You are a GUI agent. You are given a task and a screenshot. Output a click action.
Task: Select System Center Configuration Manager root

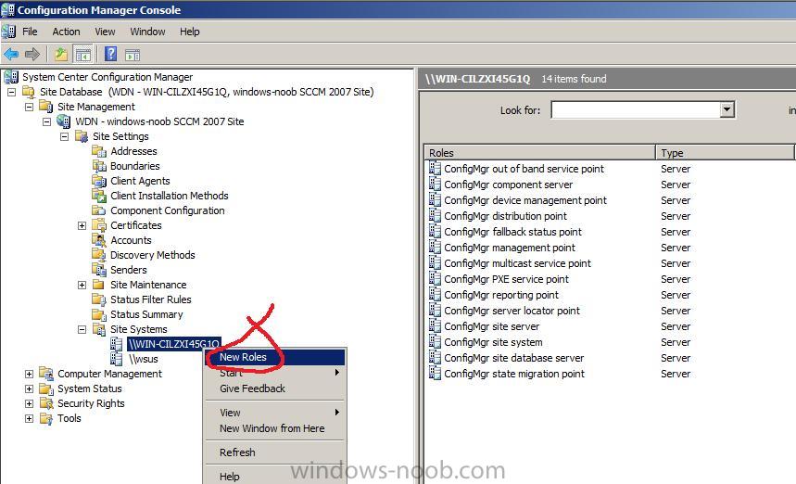coord(107,77)
